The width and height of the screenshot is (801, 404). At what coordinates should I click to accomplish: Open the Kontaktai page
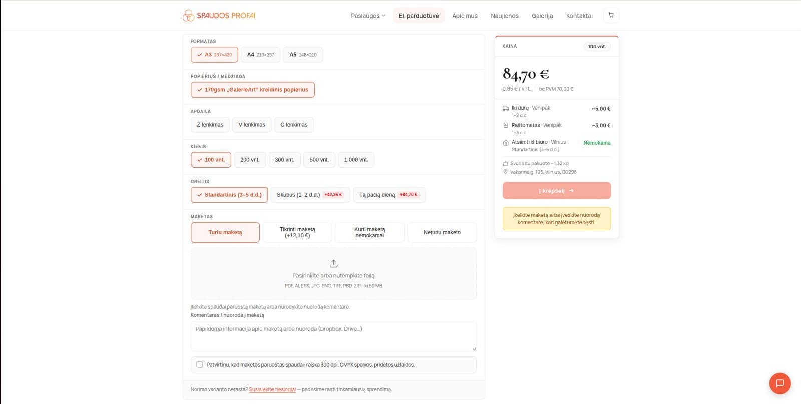pos(579,16)
